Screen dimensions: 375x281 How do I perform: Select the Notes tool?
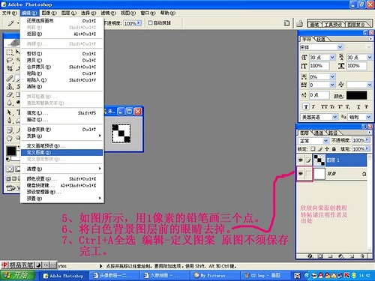click(x=10, y=130)
